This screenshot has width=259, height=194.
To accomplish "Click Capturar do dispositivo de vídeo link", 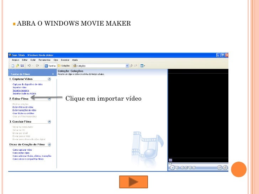I will pos(28,84).
